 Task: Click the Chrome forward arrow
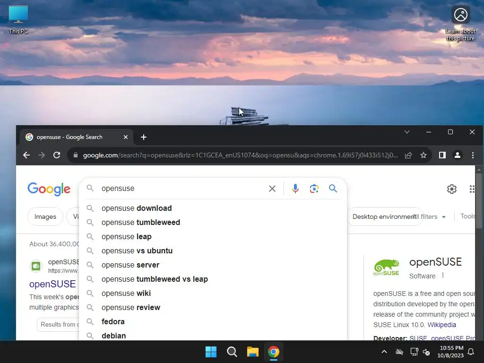point(42,155)
